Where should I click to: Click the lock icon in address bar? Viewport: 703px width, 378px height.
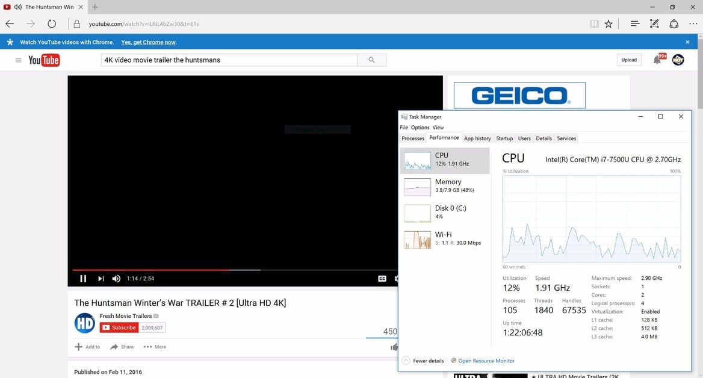(76, 23)
